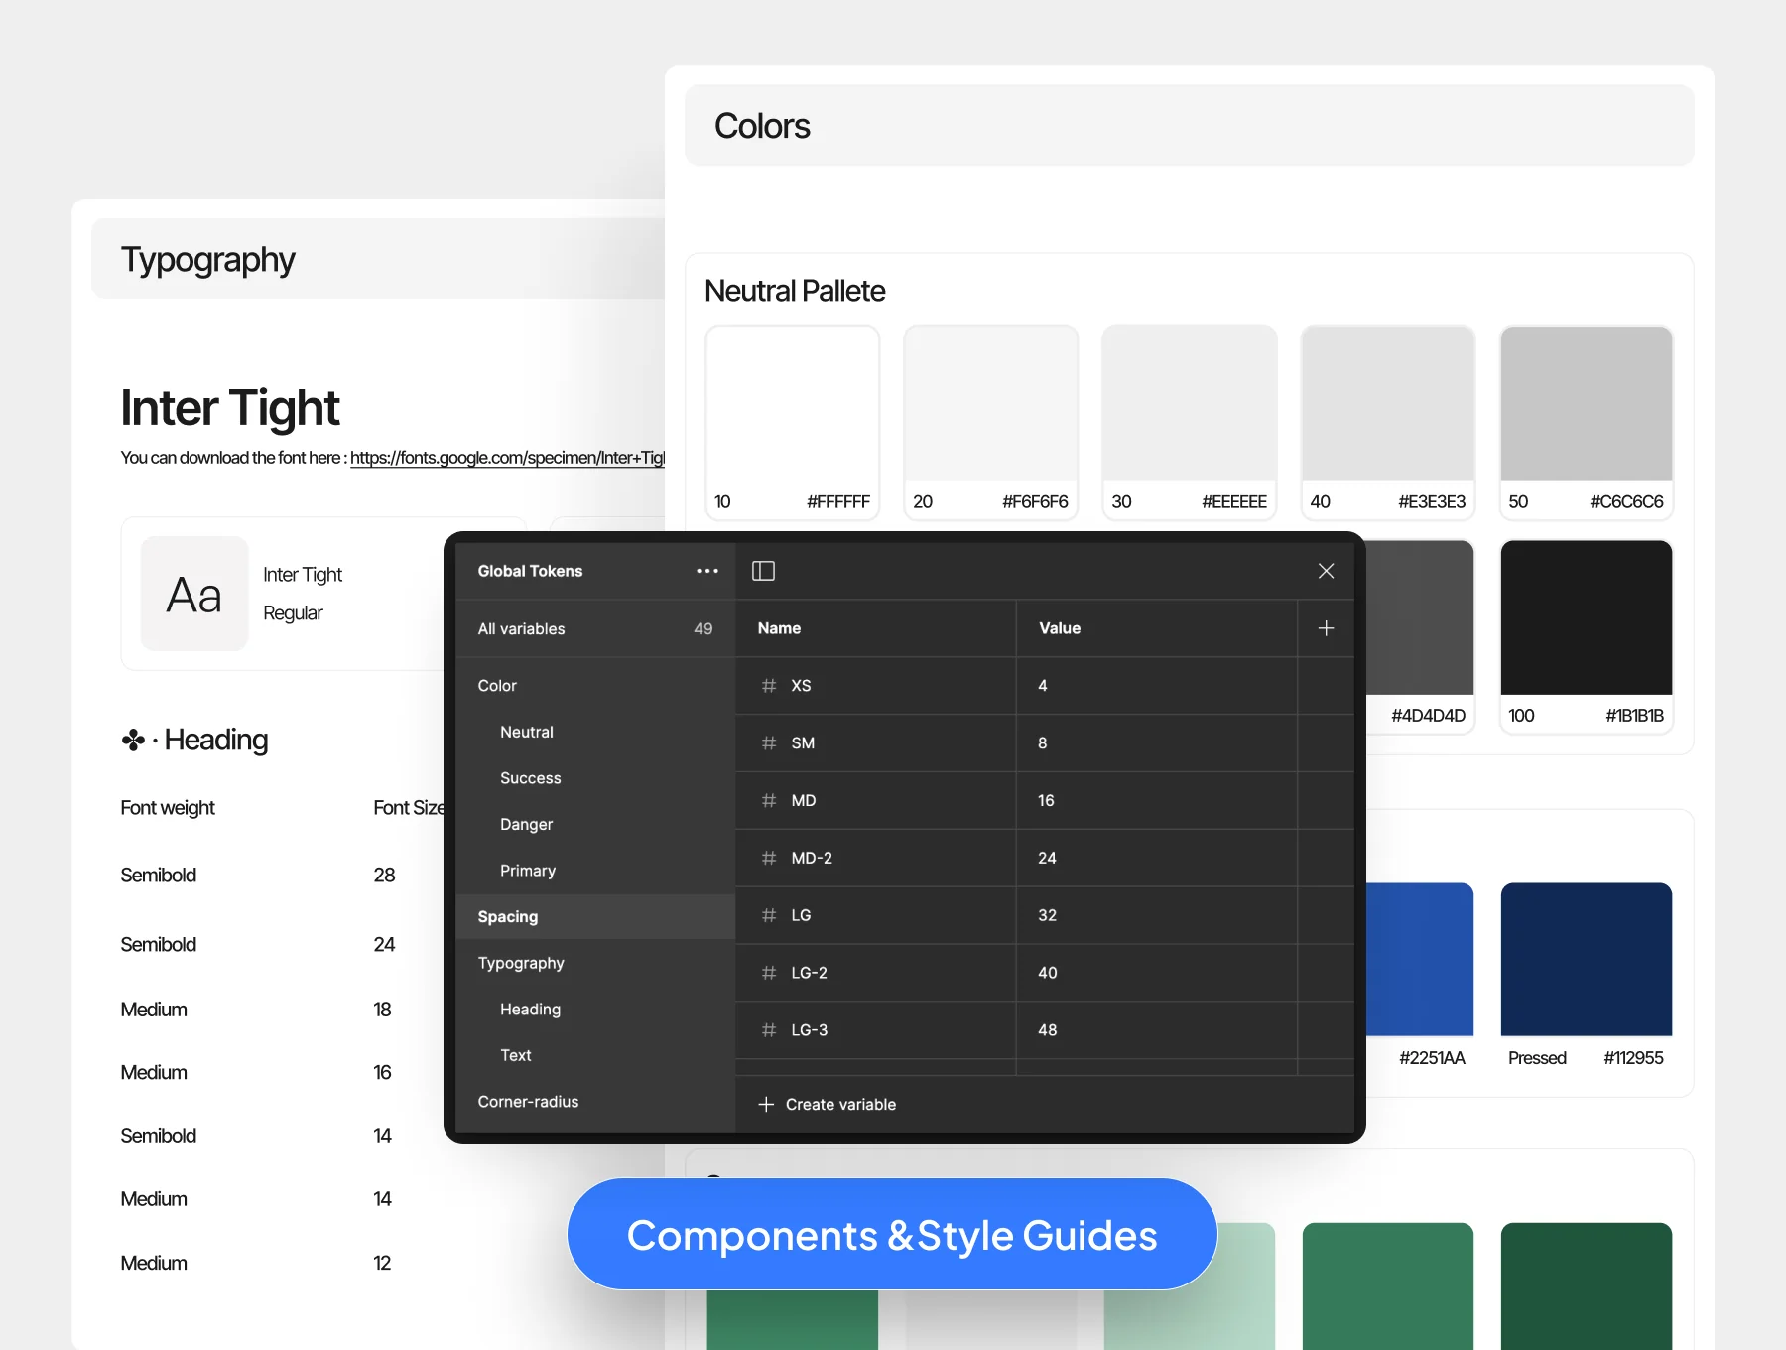
Task: Select the Text typography group
Action: tap(595, 1055)
